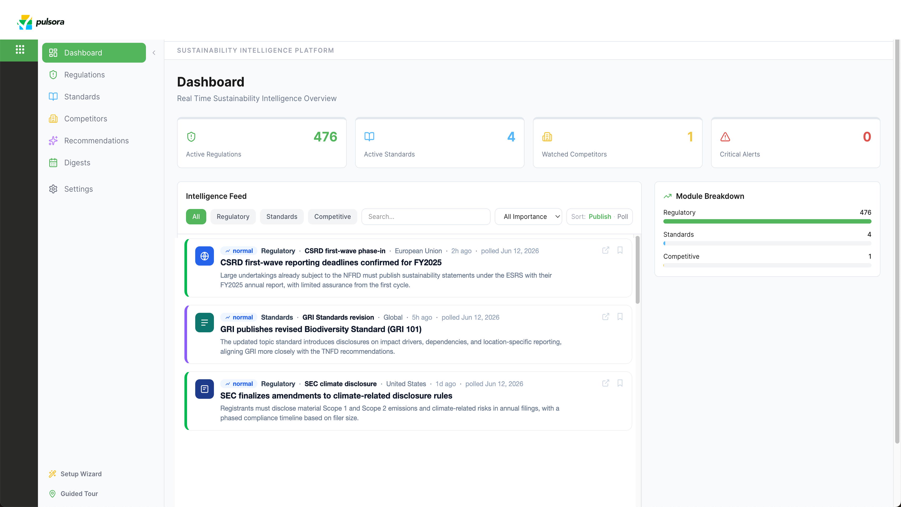Click the Active Standards book icon

369,136
